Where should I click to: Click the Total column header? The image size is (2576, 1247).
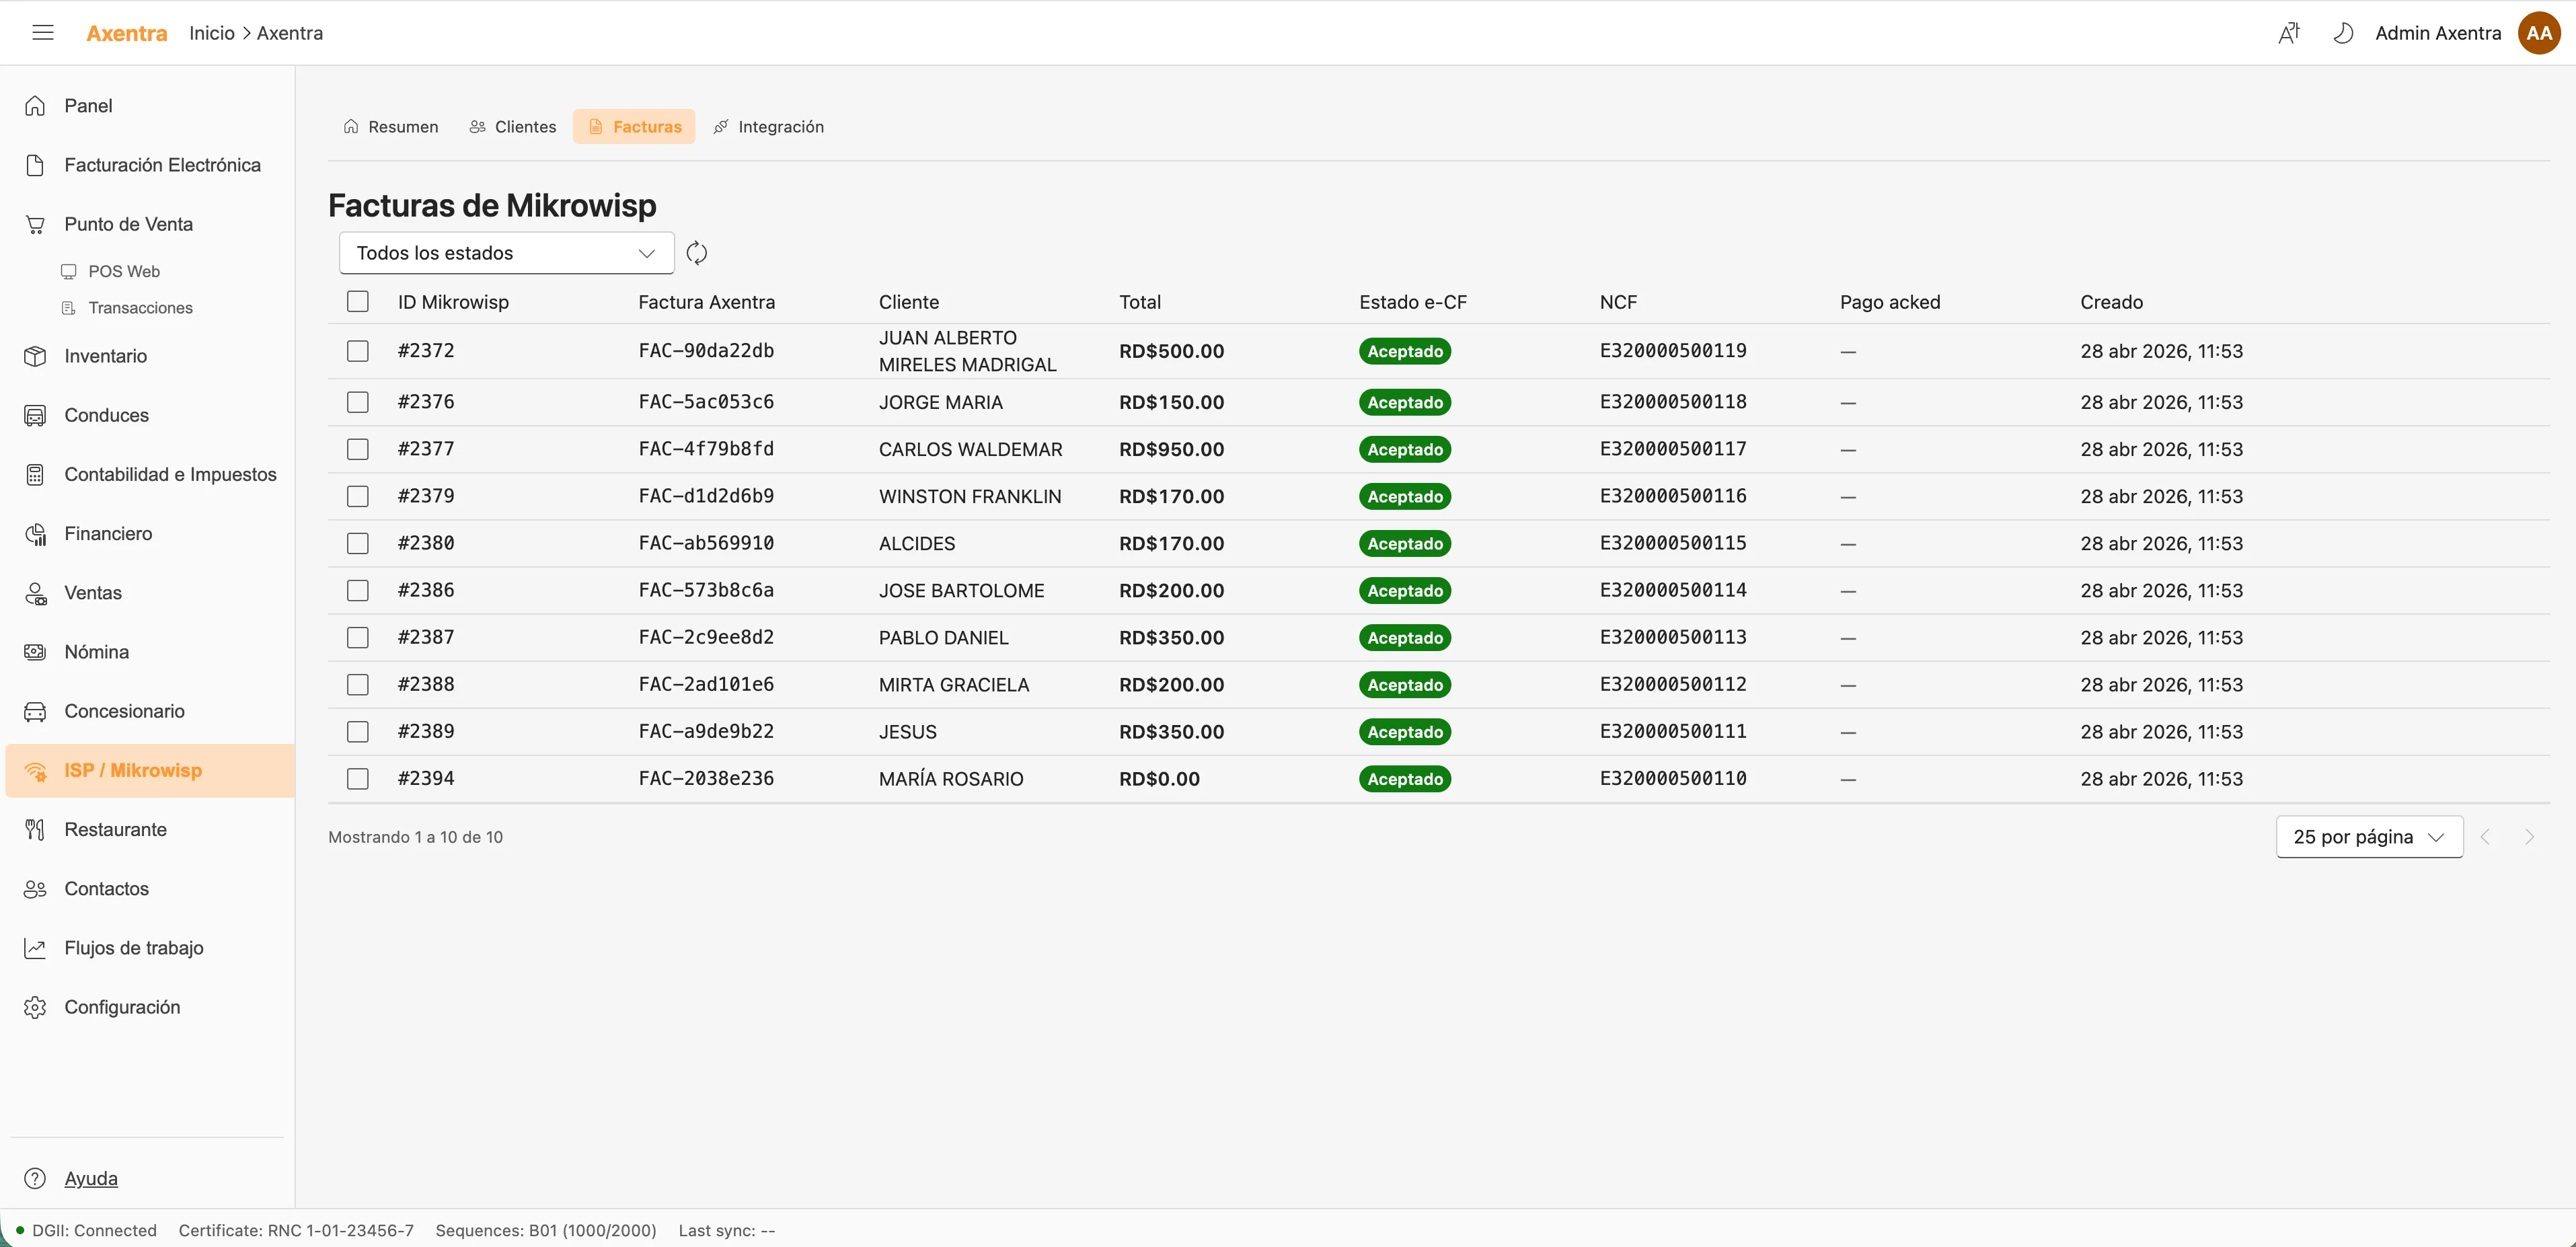click(x=1140, y=302)
